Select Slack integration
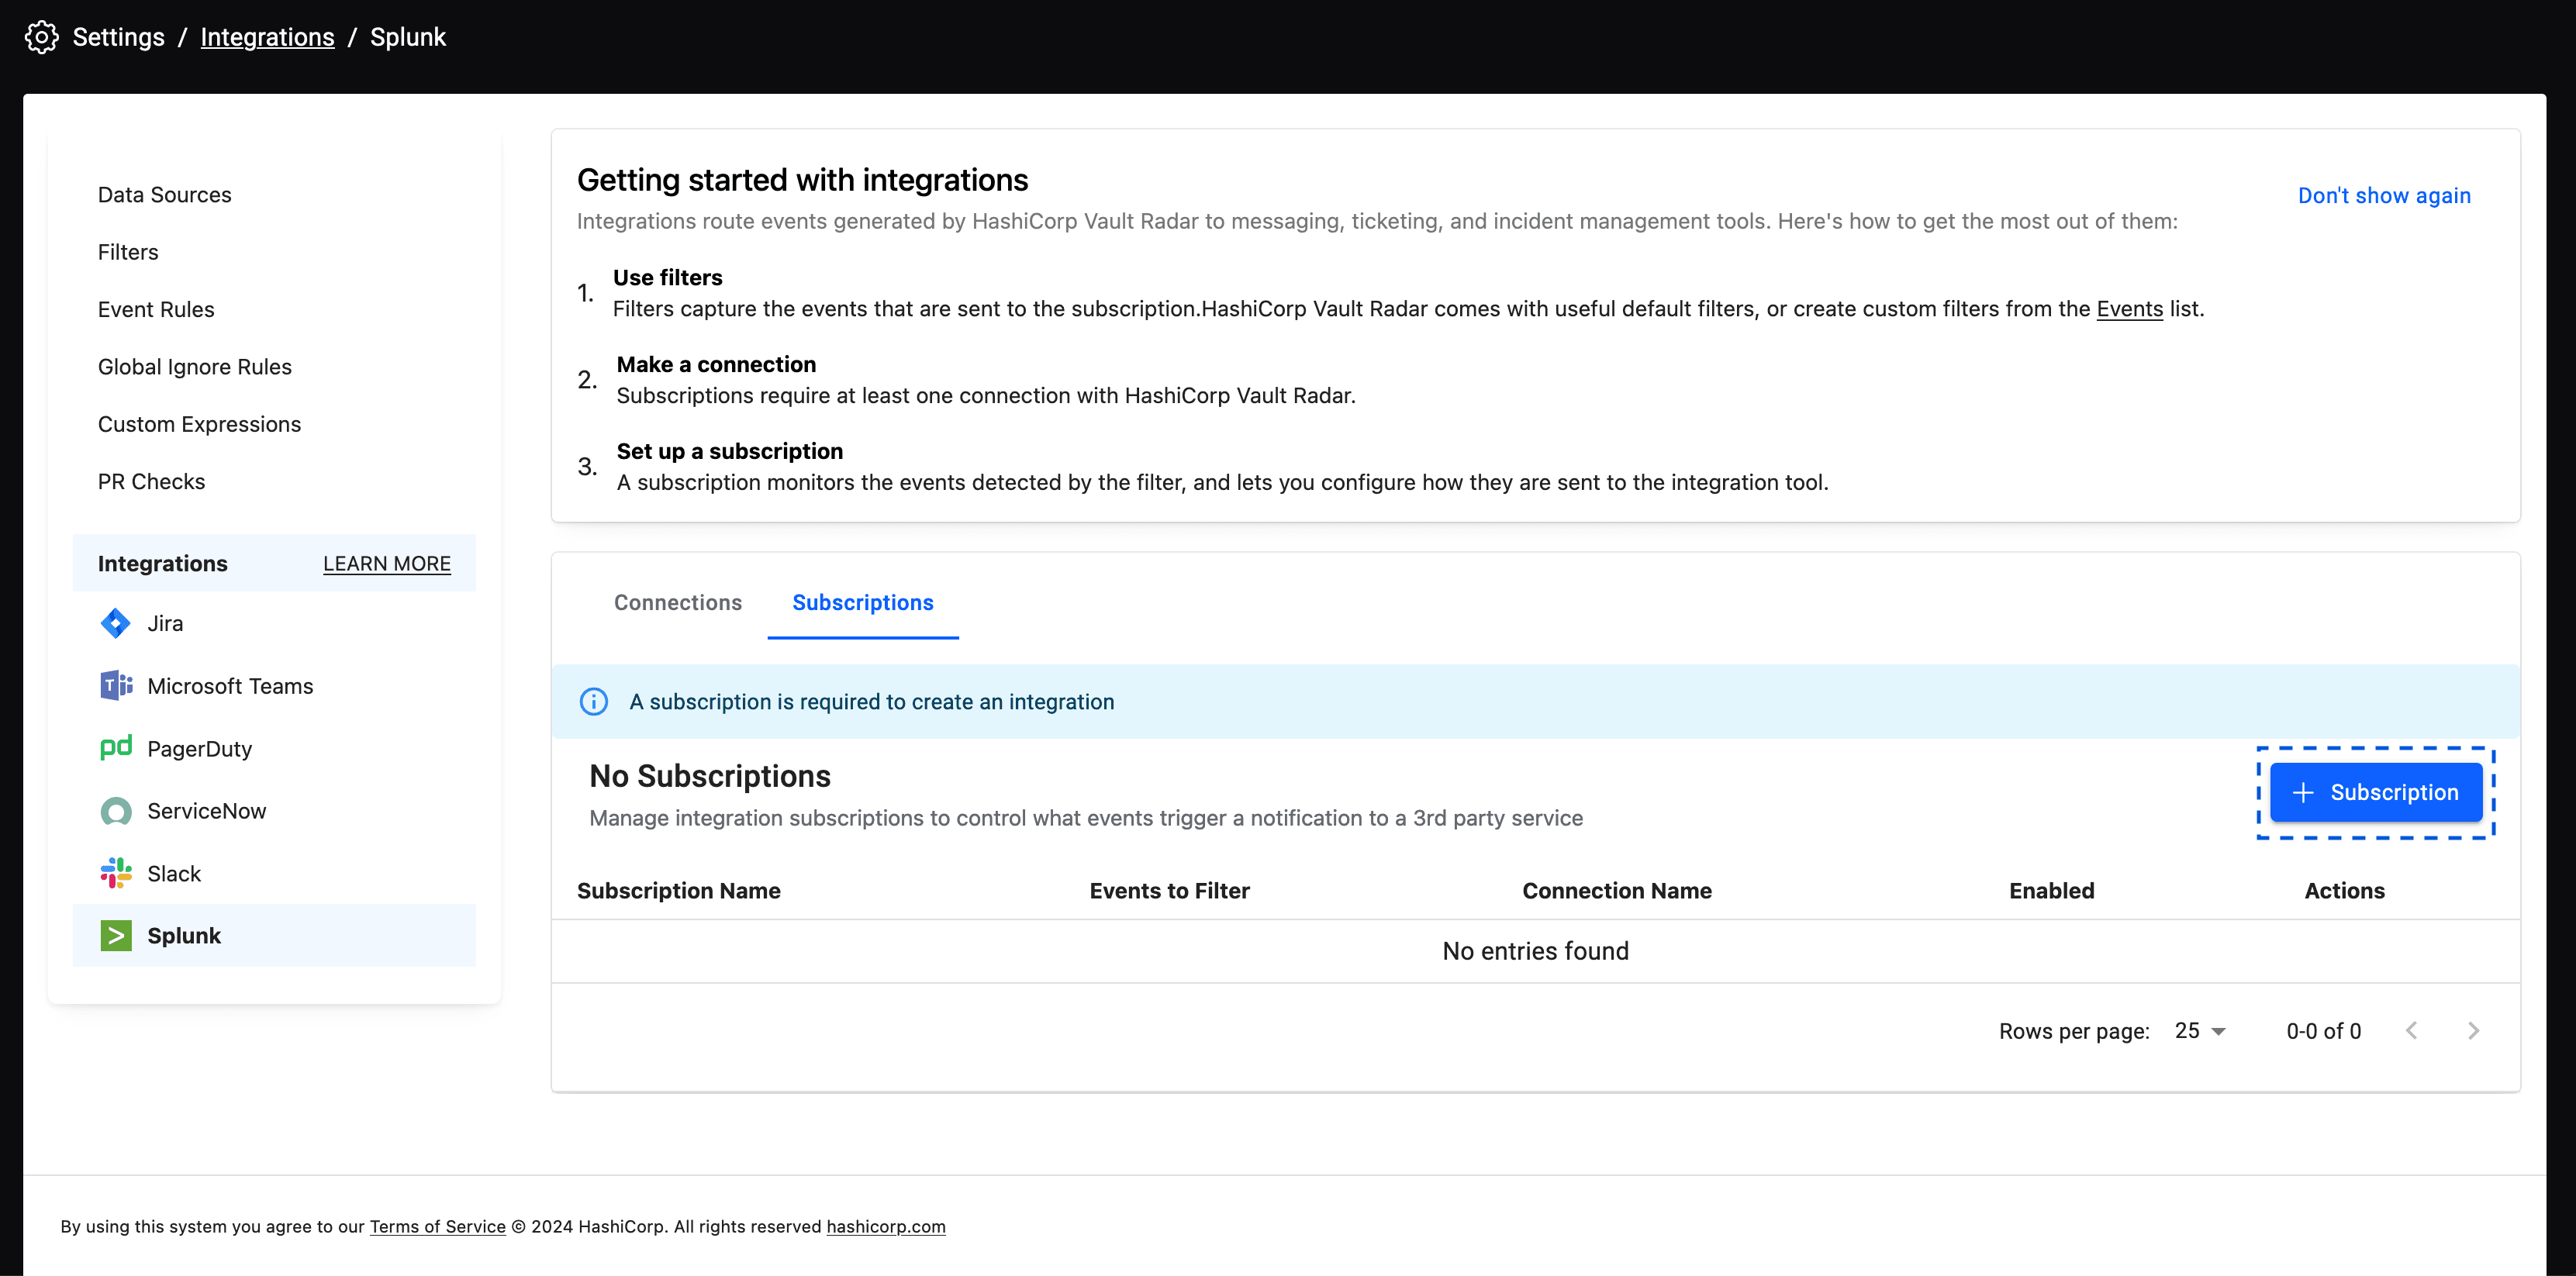2576x1276 pixels. coord(274,873)
